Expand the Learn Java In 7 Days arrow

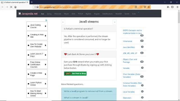(46, 55)
